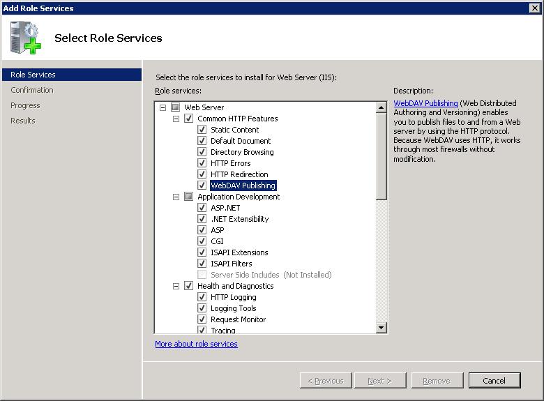Toggle the WebDAV Publishing checkbox
Image resolution: width=544 pixels, height=401 pixels.
point(202,186)
